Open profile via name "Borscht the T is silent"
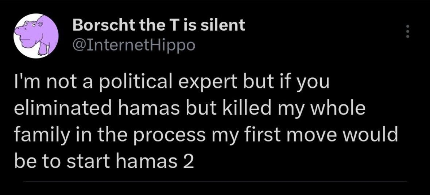Viewport: 430px width, 195px height. (x=159, y=25)
